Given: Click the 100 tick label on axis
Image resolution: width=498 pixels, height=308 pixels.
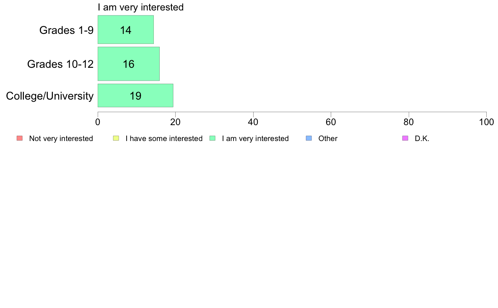Looking at the screenshot, I should (486, 122).
